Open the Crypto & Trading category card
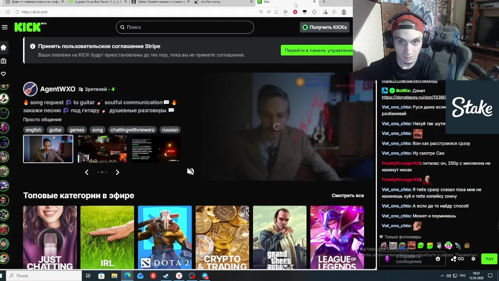The height and width of the screenshot is (281, 499). tap(222, 237)
